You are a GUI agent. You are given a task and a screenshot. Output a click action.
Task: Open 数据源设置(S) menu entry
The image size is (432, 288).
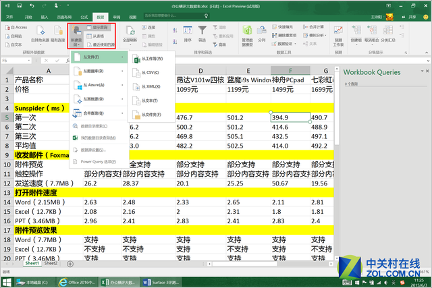pyautogui.click(x=99, y=150)
